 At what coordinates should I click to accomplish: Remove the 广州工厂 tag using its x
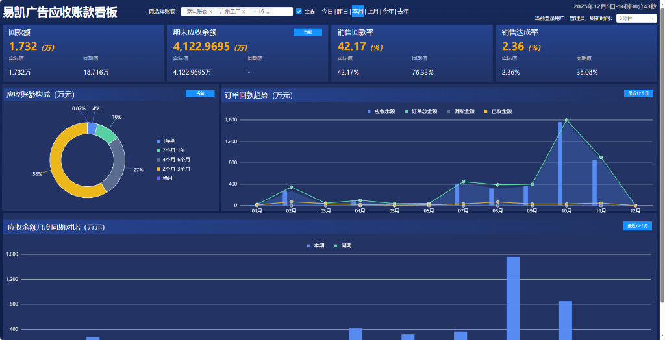244,12
